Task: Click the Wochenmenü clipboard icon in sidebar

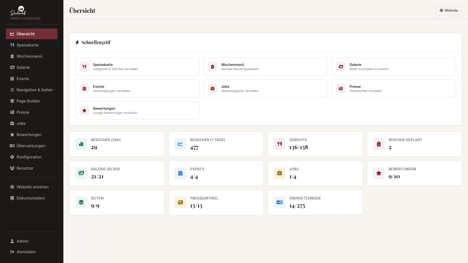Action: pyautogui.click(x=12, y=57)
